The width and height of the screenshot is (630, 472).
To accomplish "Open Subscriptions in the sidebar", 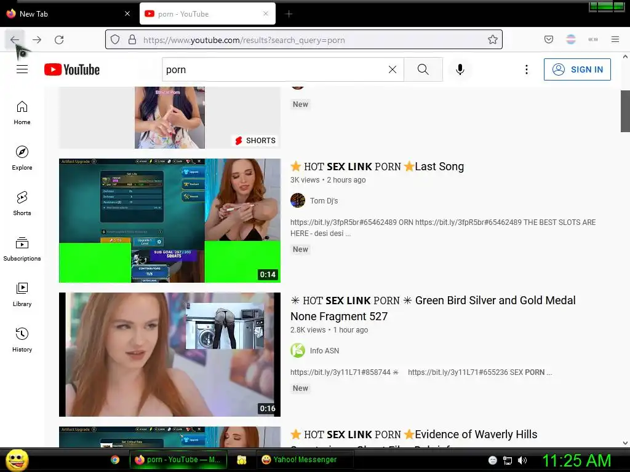I will tap(22, 250).
